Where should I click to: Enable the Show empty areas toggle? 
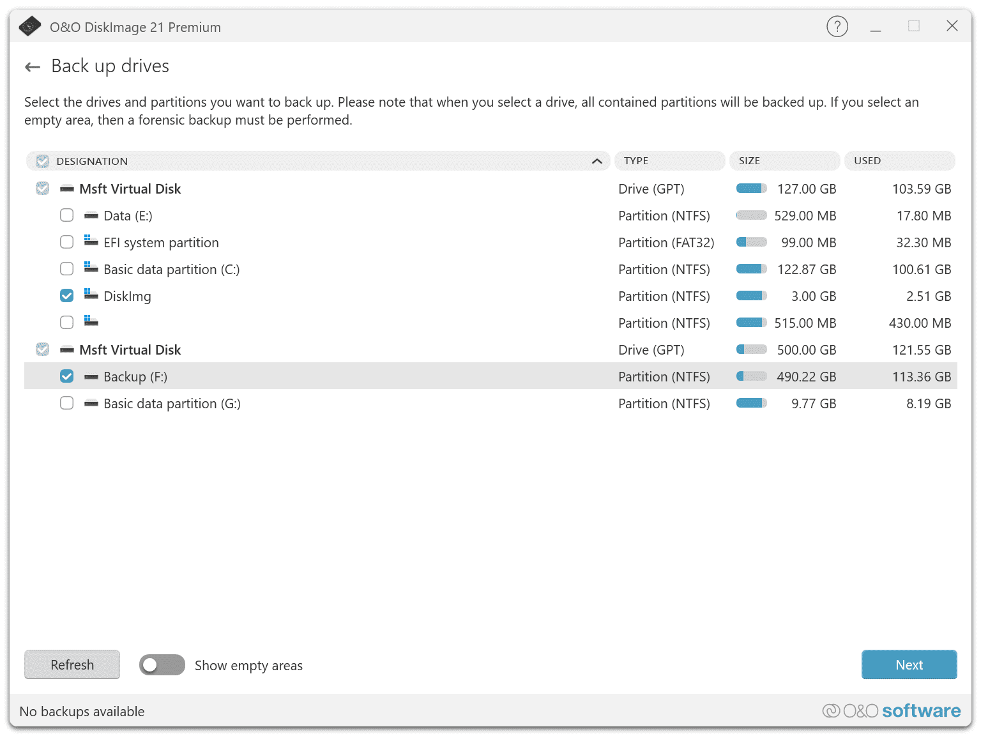(x=162, y=665)
